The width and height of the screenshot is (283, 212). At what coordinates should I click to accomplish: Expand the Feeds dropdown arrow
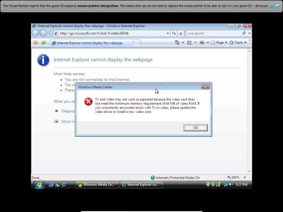(195, 43)
